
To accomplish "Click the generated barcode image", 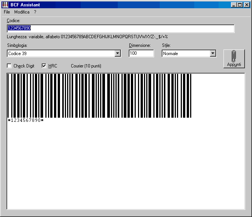I will (x=99, y=96).
